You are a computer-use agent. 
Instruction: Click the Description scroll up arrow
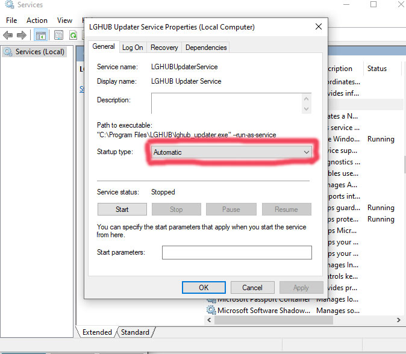point(307,99)
